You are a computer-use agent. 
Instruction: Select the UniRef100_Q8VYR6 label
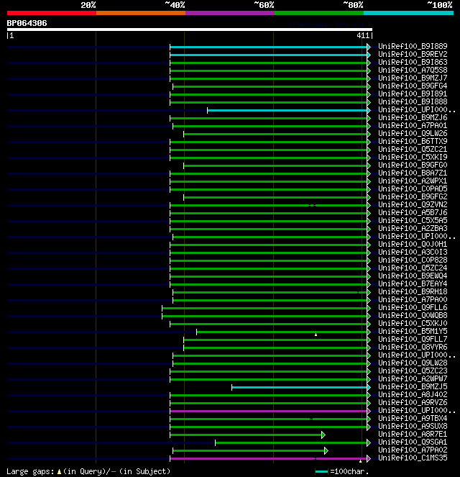point(413,347)
